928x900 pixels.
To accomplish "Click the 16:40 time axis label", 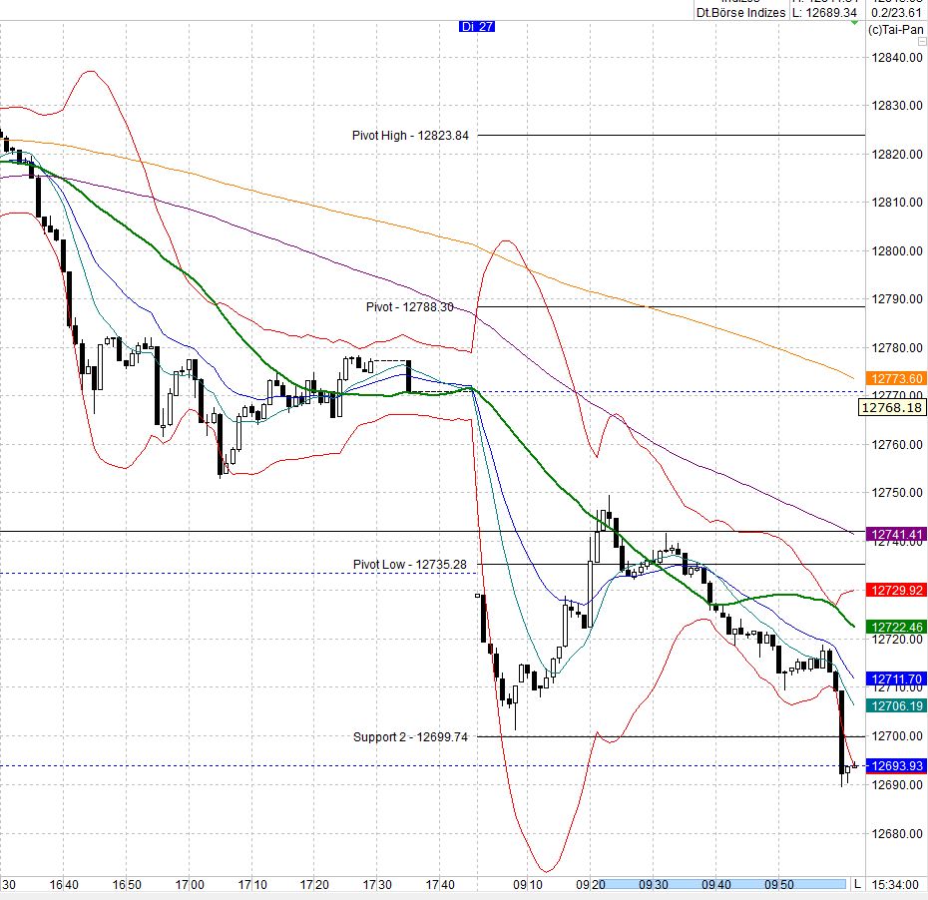I will [64, 885].
